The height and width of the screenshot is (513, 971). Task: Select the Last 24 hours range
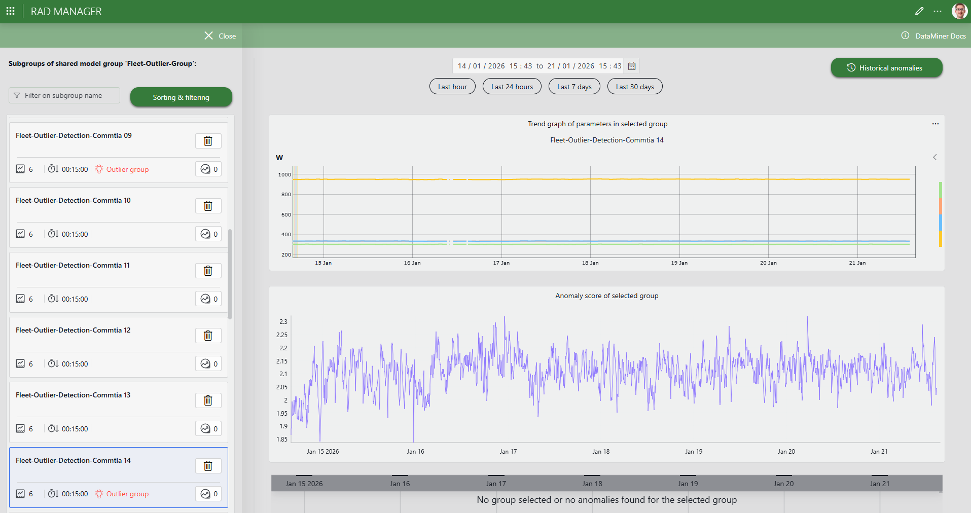tap(512, 87)
